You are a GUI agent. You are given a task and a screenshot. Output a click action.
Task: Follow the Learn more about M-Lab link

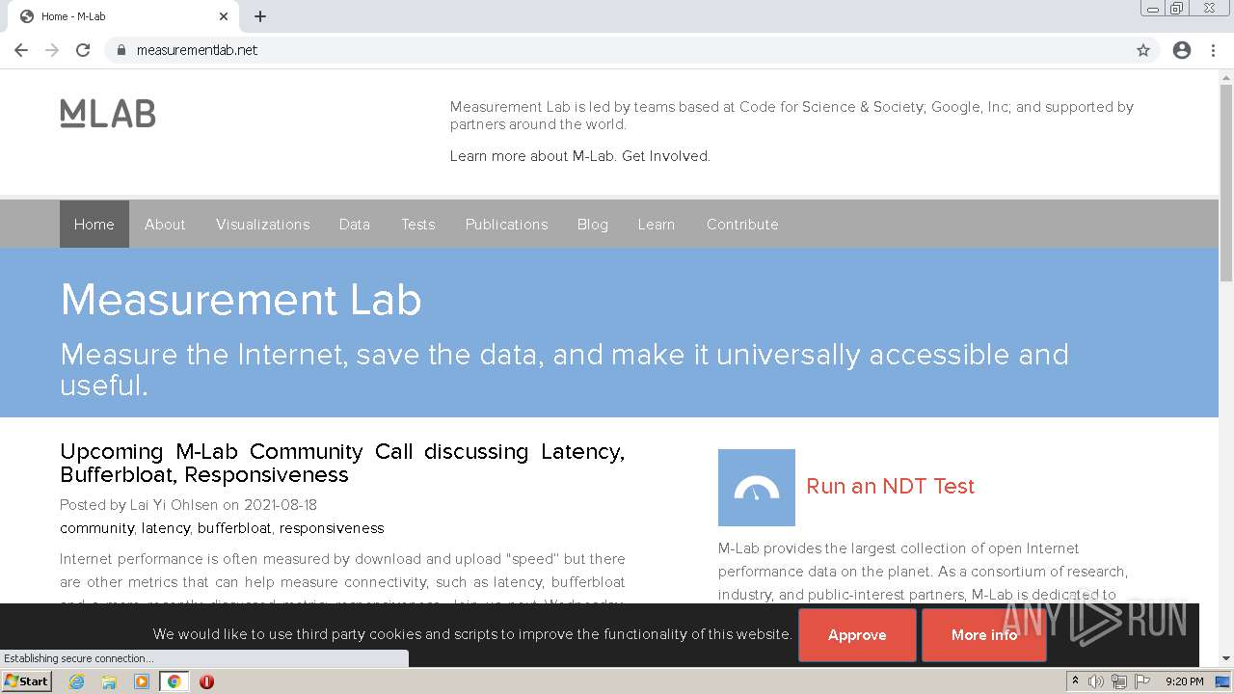(532, 156)
